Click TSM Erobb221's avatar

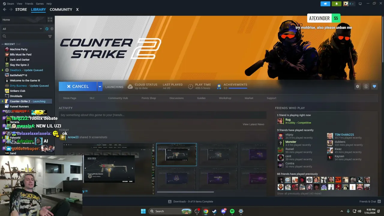click(330, 136)
